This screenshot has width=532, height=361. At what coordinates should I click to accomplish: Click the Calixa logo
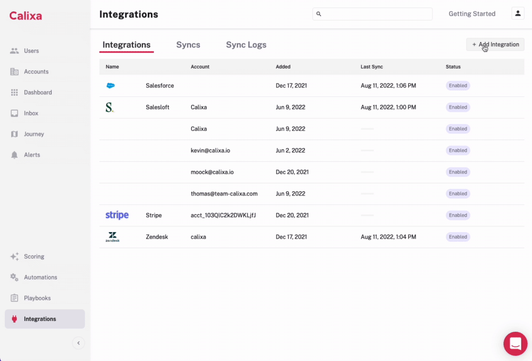[26, 15]
